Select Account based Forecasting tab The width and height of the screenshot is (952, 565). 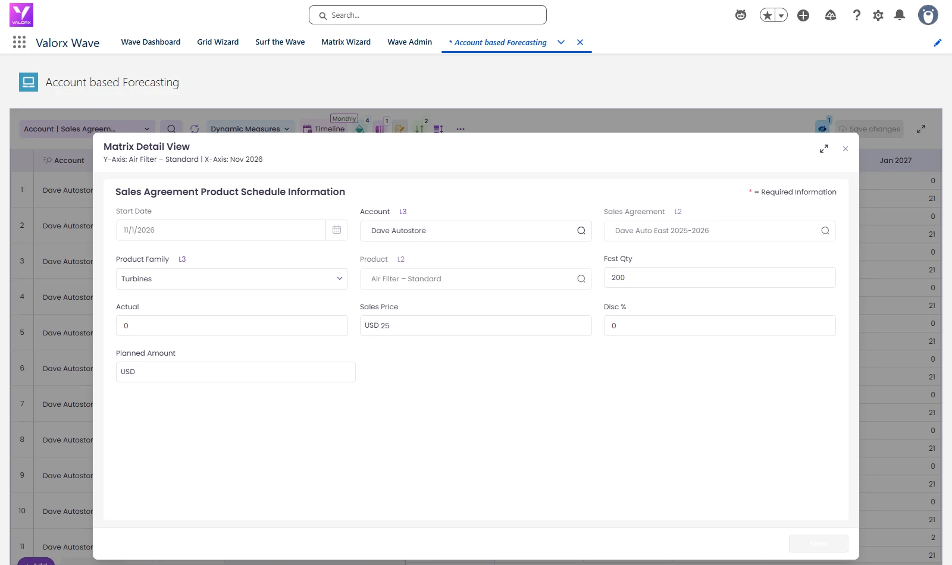(x=498, y=42)
